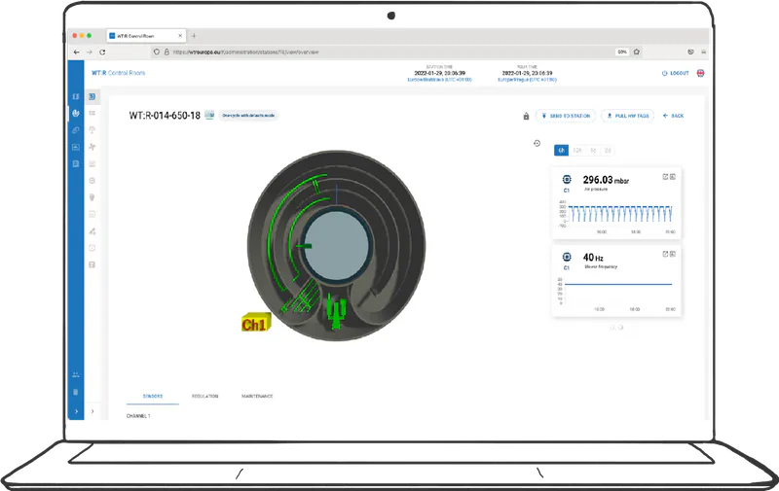This screenshot has height=491, width=779.
Task: Click the trash icon in the blue sidebar
Action: pyautogui.click(x=76, y=392)
